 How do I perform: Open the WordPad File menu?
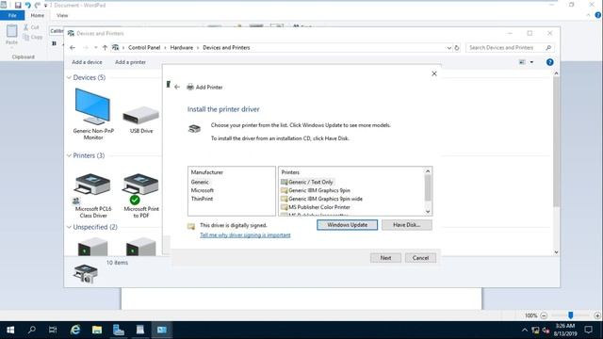pyautogui.click(x=12, y=15)
